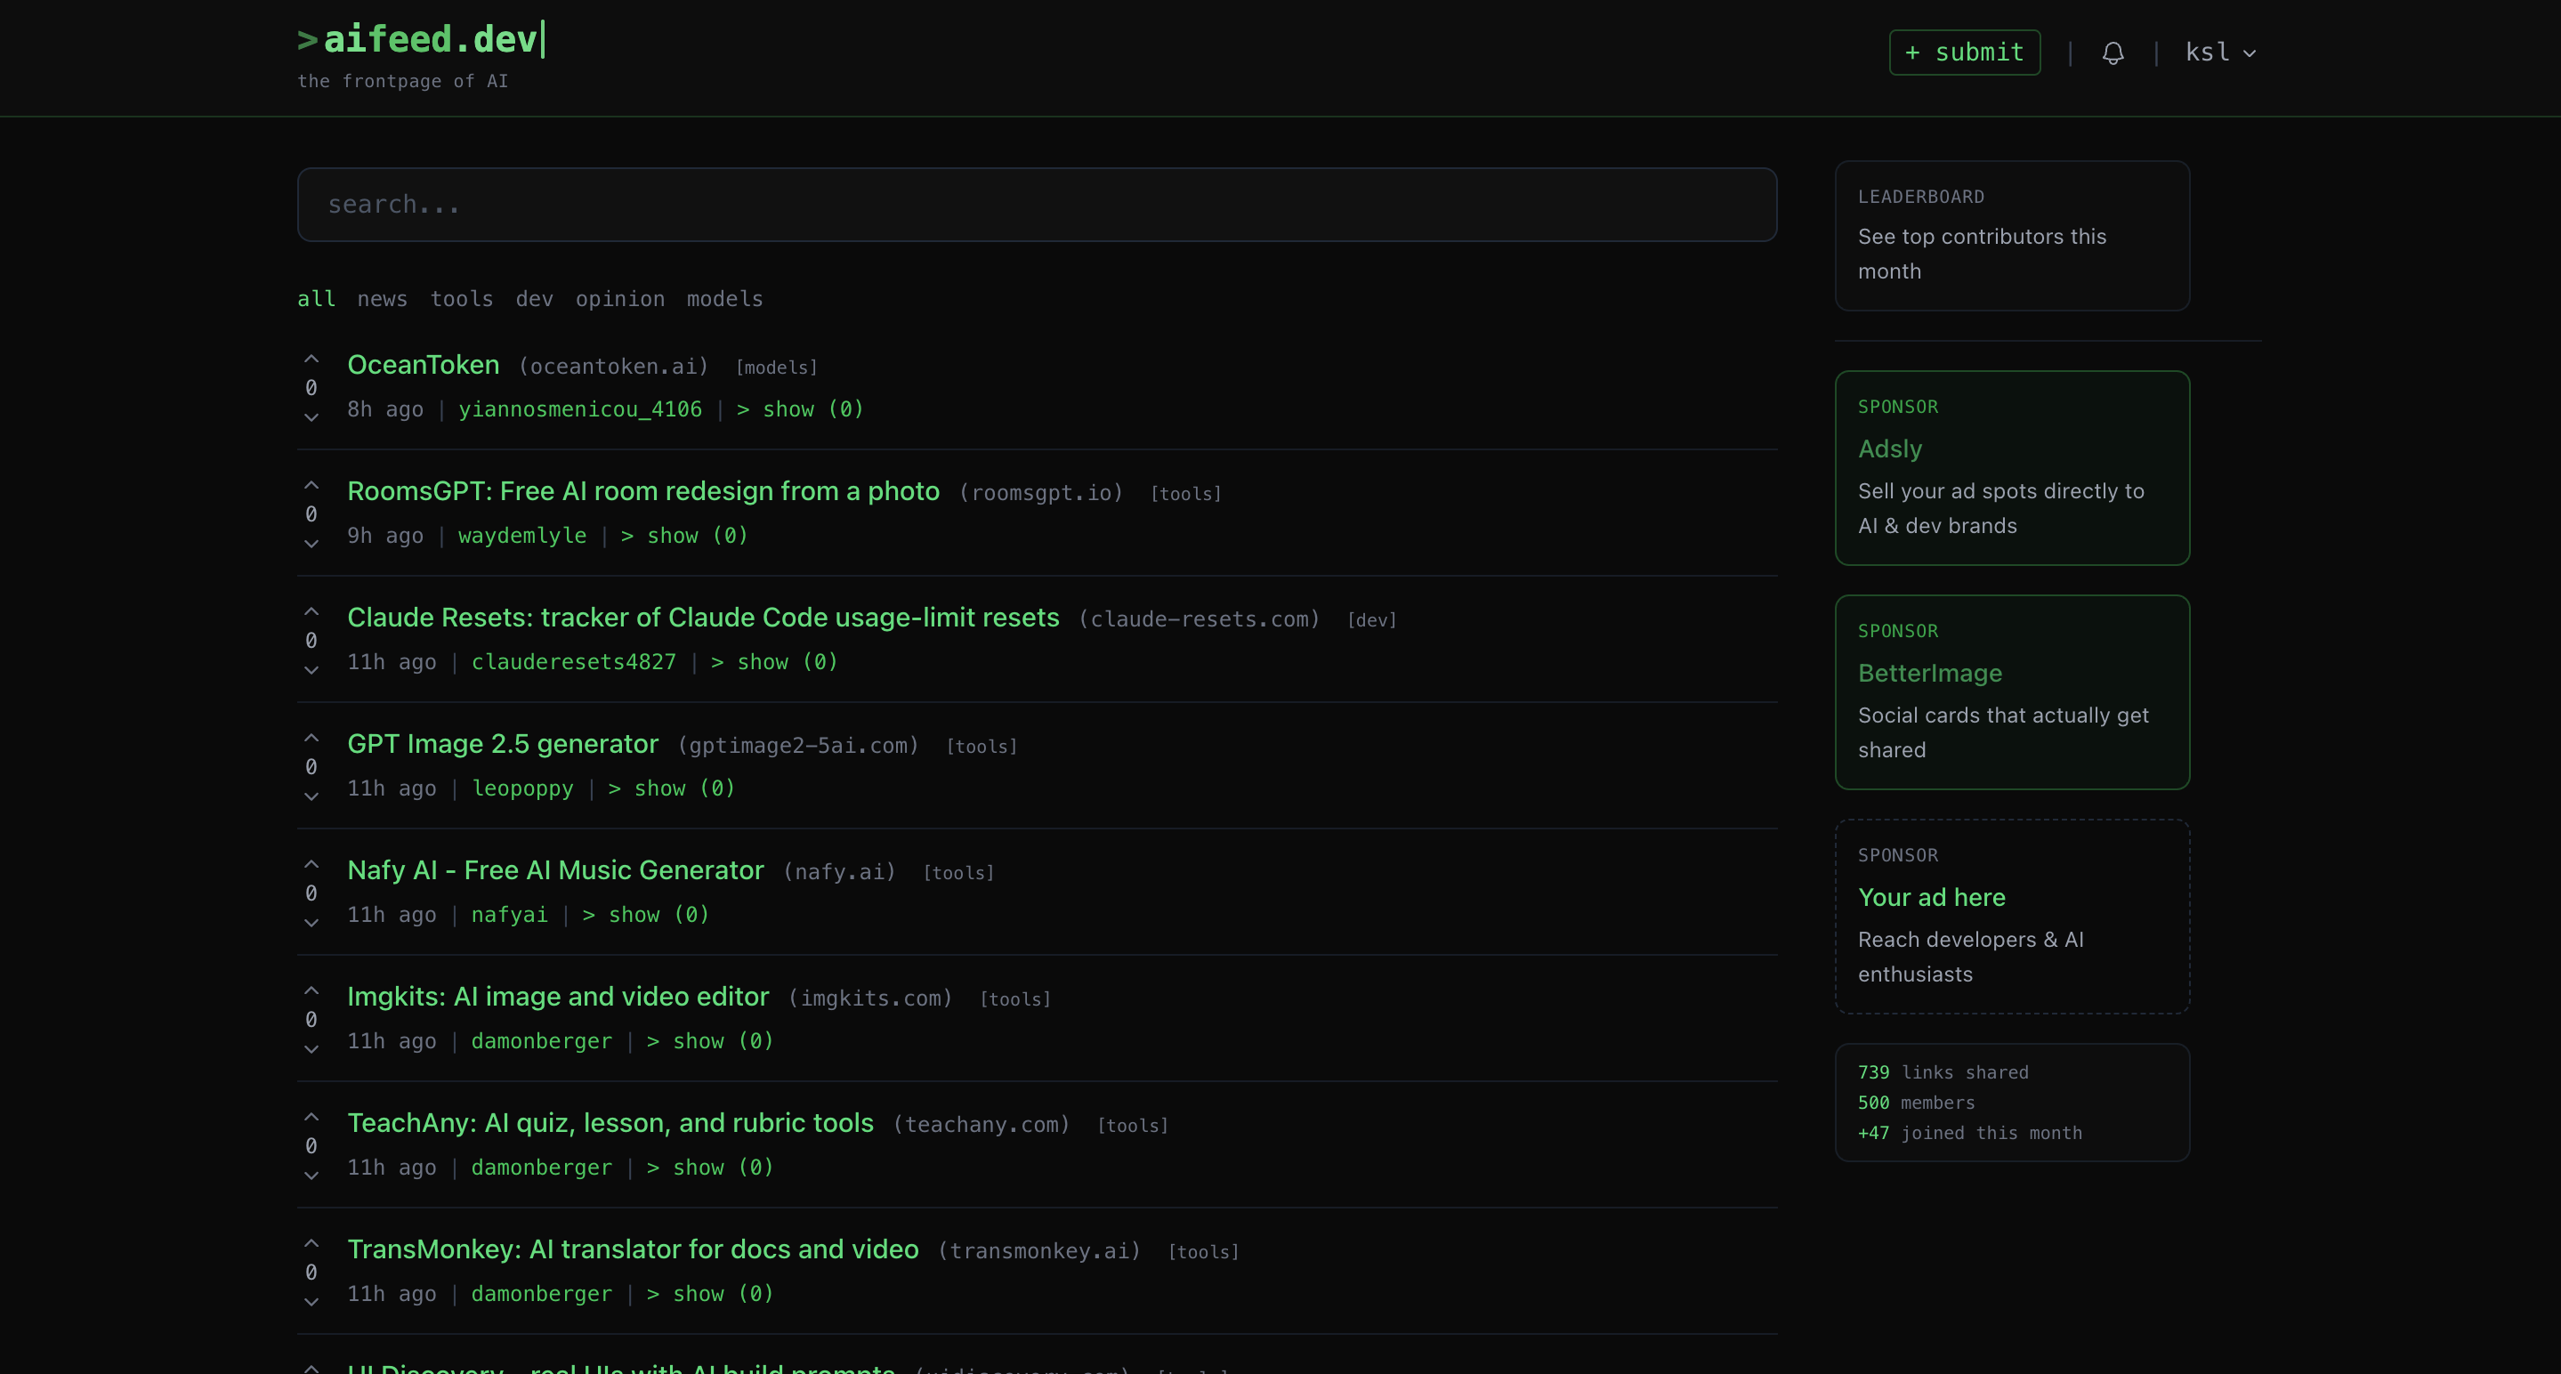The width and height of the screenshot is (2561, 1374).
Task: Open the Claude Resets tracker link
Action: pos(703,618)
